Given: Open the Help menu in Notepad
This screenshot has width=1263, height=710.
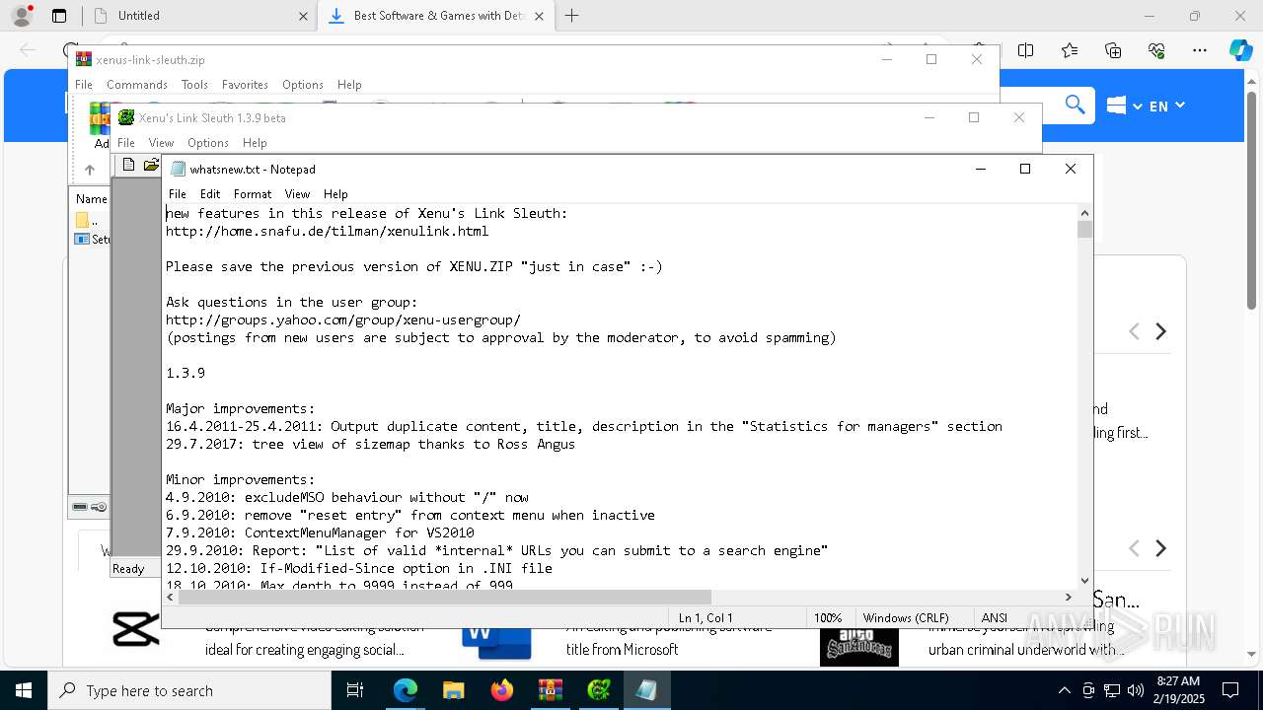Looking at the screenshot, I should pyautogui.click(x=335, y=194).
